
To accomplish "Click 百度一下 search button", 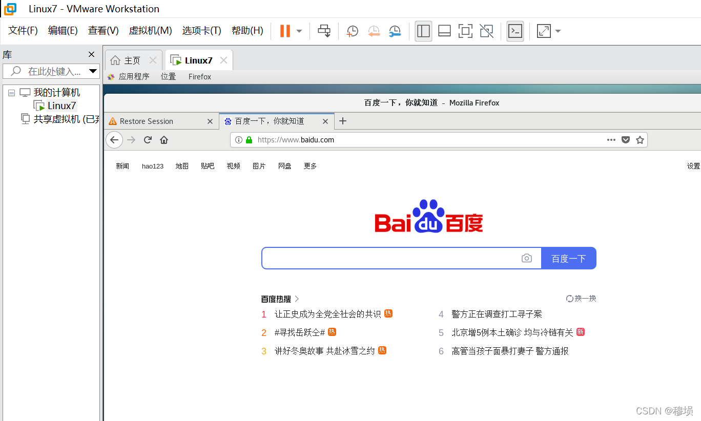I will pyautogui.click(x=569, y=258).
